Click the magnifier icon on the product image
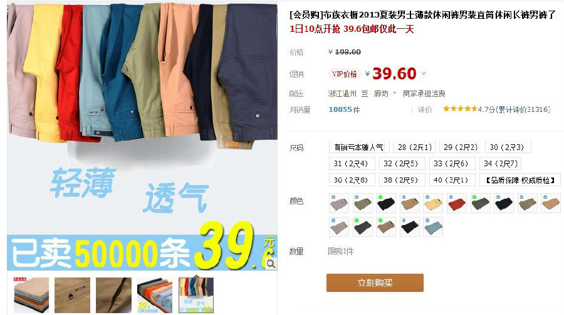 (271, 264)
